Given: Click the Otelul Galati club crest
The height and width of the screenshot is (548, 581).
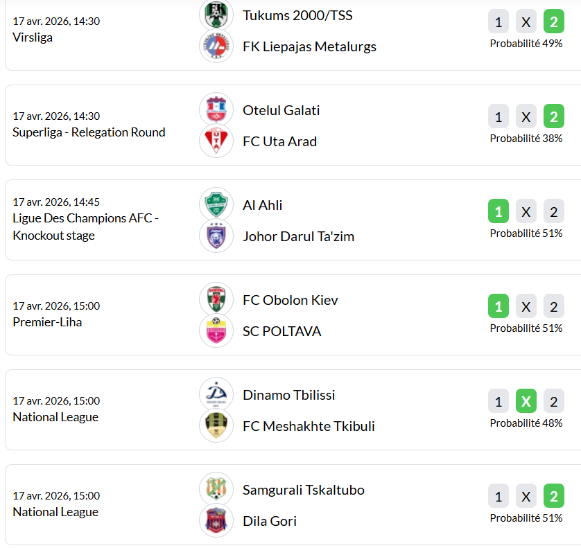Looking at the screenshot, I should pyautogui.click(x=216, y=109).
